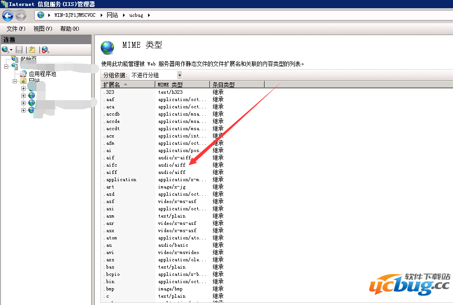Click the globe icon beside MIME 类型 title
Screen dimensions: 453x305
point(107,46)
